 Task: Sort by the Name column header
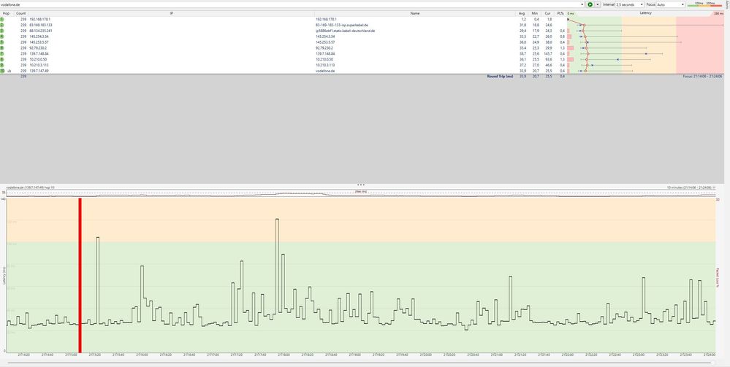pos(415,13)
